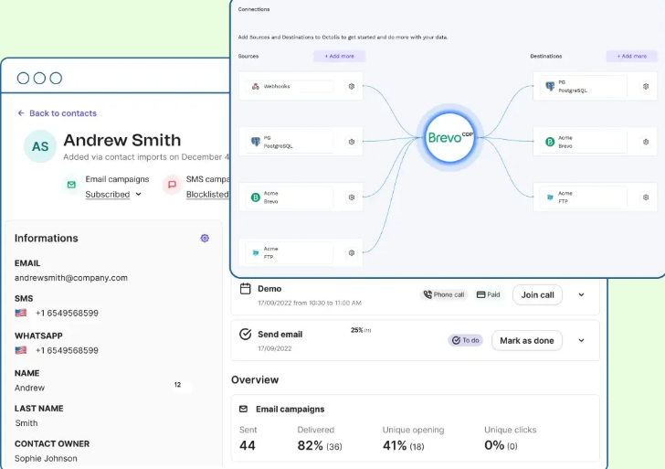Open the Subscribed status dropdown

113,195
